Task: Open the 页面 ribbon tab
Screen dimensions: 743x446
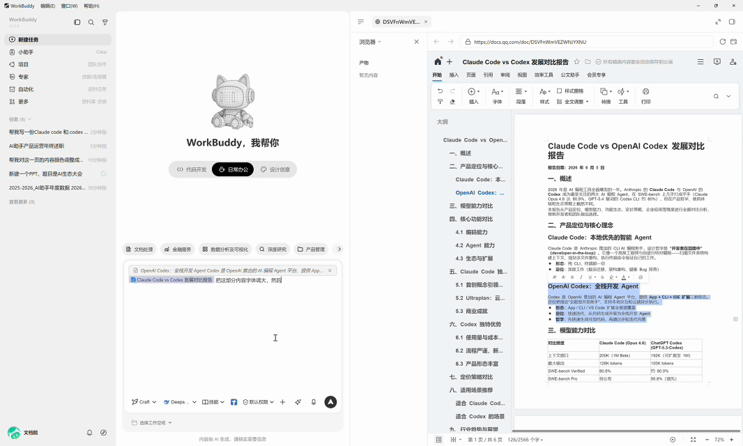Action: pyautogui.click(x=471, y=75)
